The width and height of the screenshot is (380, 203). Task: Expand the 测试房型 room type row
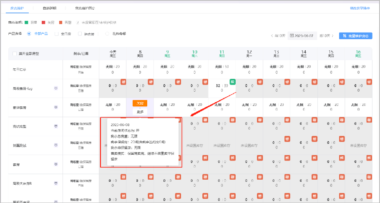(55, 126)
